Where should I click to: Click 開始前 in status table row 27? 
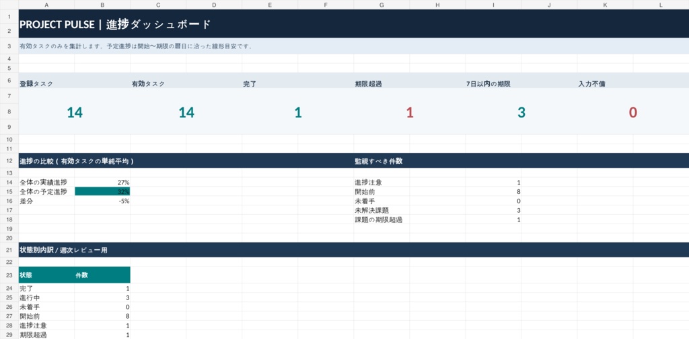[x=30, y=316]
